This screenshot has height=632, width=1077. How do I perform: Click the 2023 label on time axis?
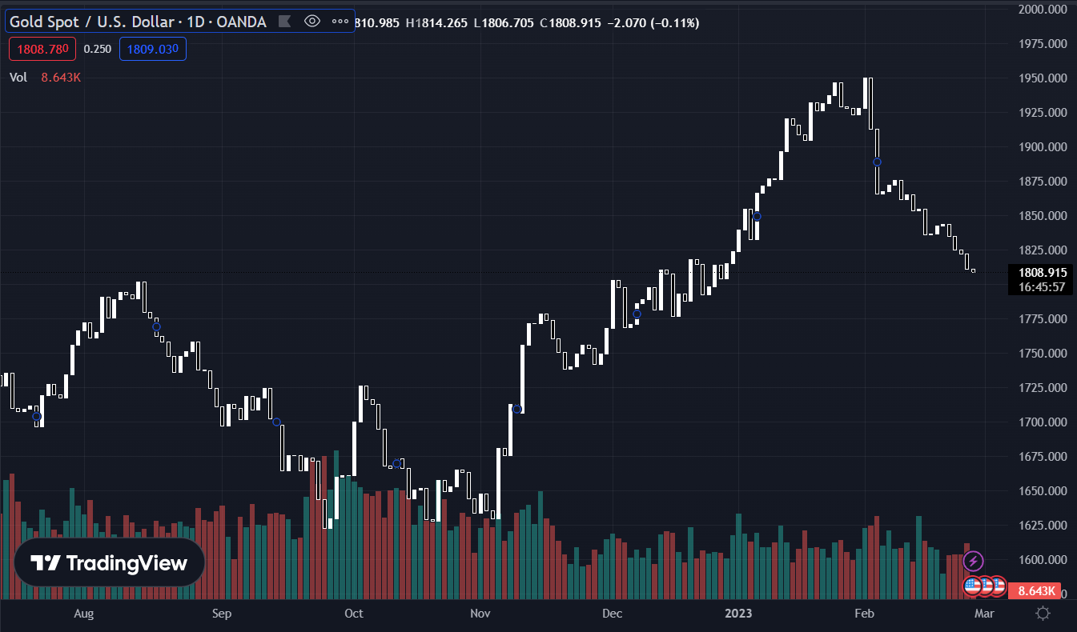pos(738,614)
